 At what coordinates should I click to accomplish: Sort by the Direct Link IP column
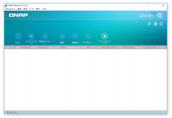(57, 48)
